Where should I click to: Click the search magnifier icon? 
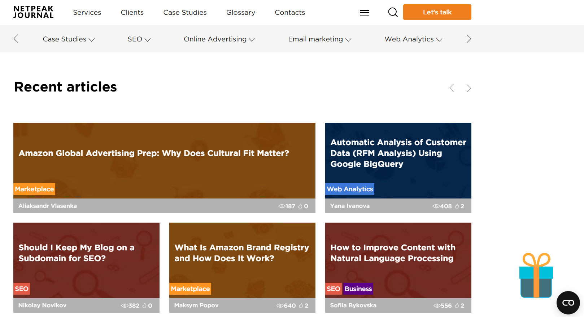(393, 12)
